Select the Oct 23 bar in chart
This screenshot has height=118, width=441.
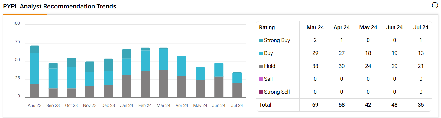(x=72, y=78)
